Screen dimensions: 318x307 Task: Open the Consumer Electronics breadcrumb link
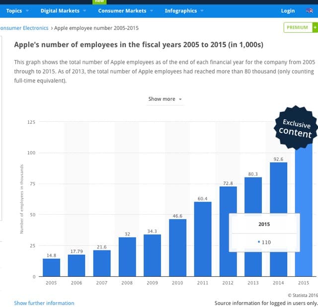click(x=24, y=28)
